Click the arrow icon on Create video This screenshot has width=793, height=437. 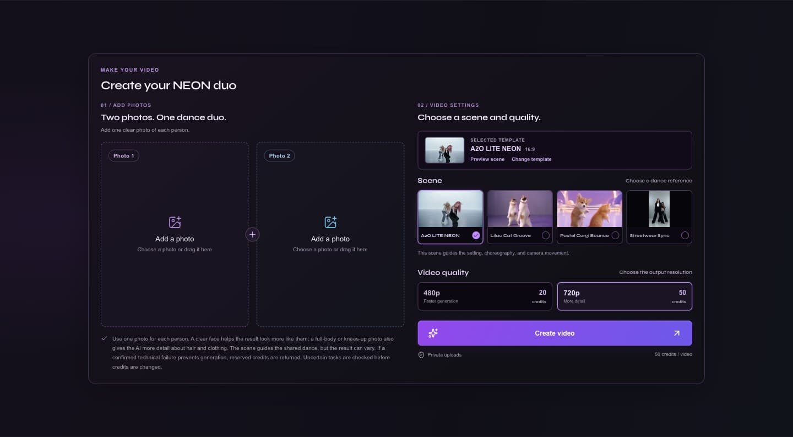tap(677, 333)
